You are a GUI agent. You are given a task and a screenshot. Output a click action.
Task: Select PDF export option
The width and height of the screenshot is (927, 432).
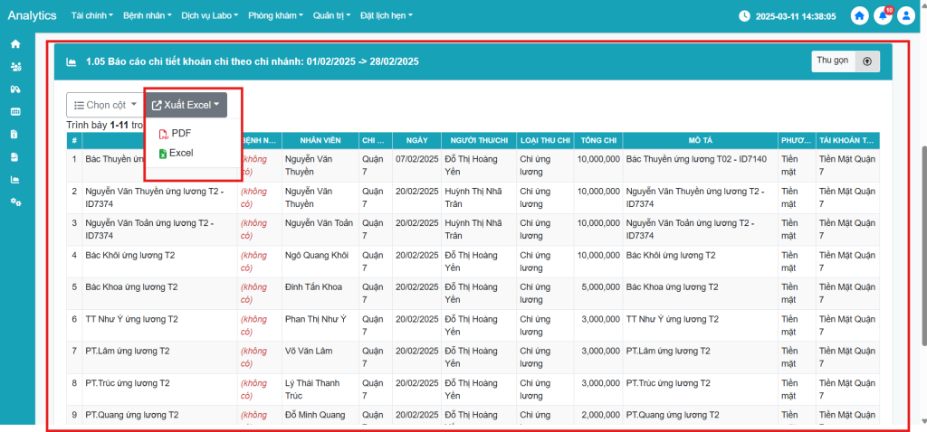tap(180, 134)
